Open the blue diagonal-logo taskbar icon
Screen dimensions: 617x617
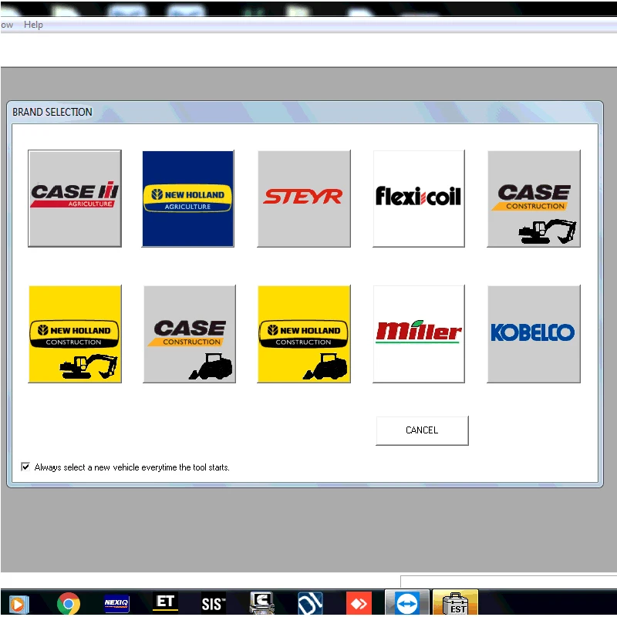[310, 603]
